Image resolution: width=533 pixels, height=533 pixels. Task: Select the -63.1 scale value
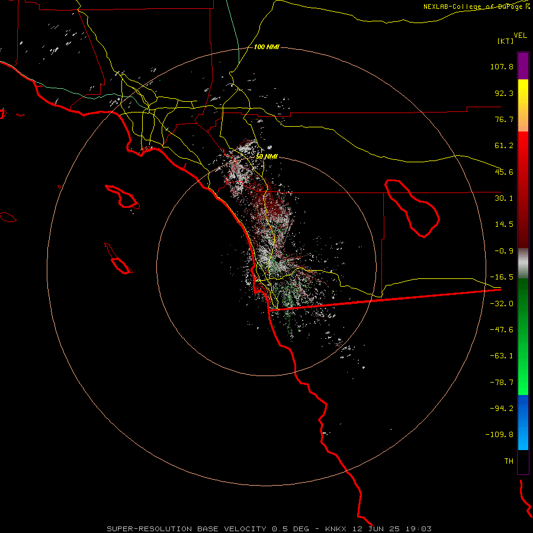502,356
